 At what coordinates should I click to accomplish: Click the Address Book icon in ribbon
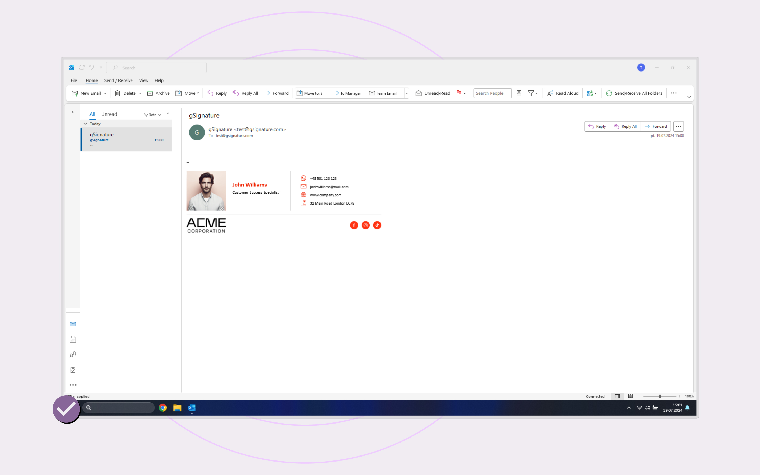[519, 93]
